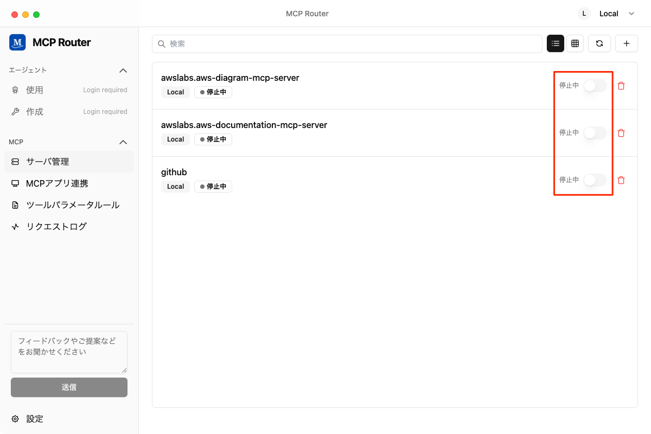Click the MCP Router sidebar title
The width and height of the screenshot is (651, 434).
(62, 42)
